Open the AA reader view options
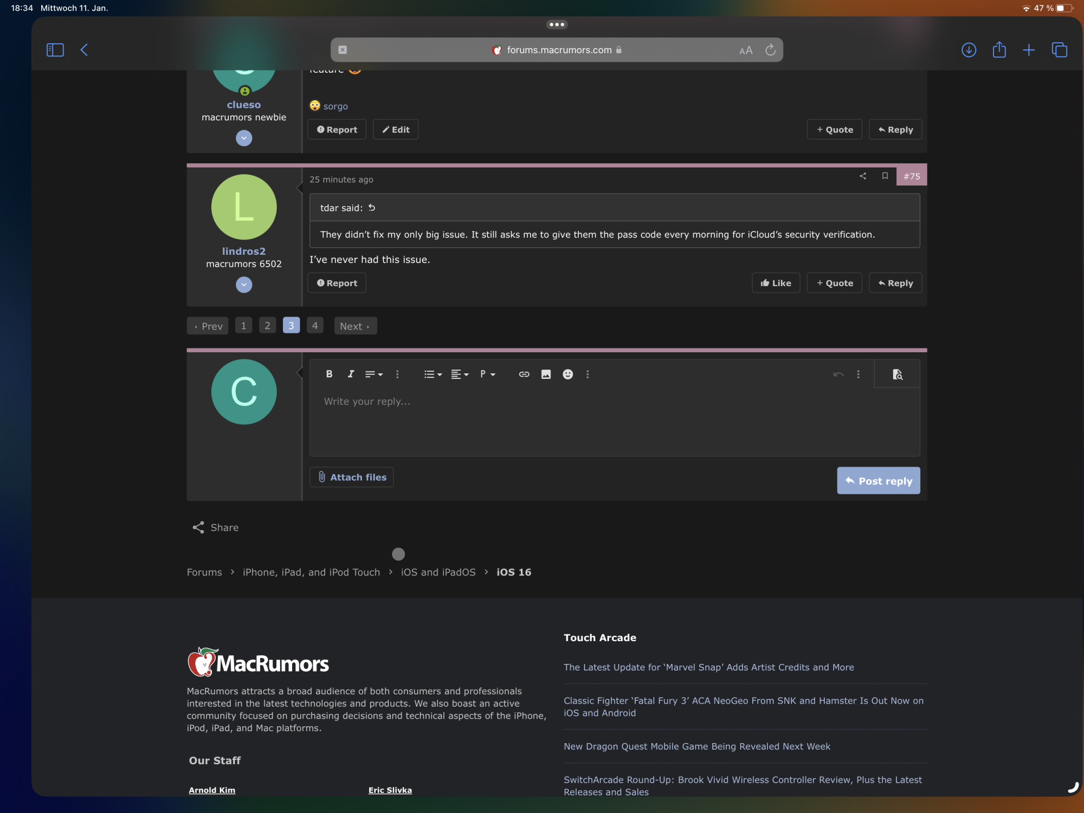The image size is (1084, 813). 746,50
